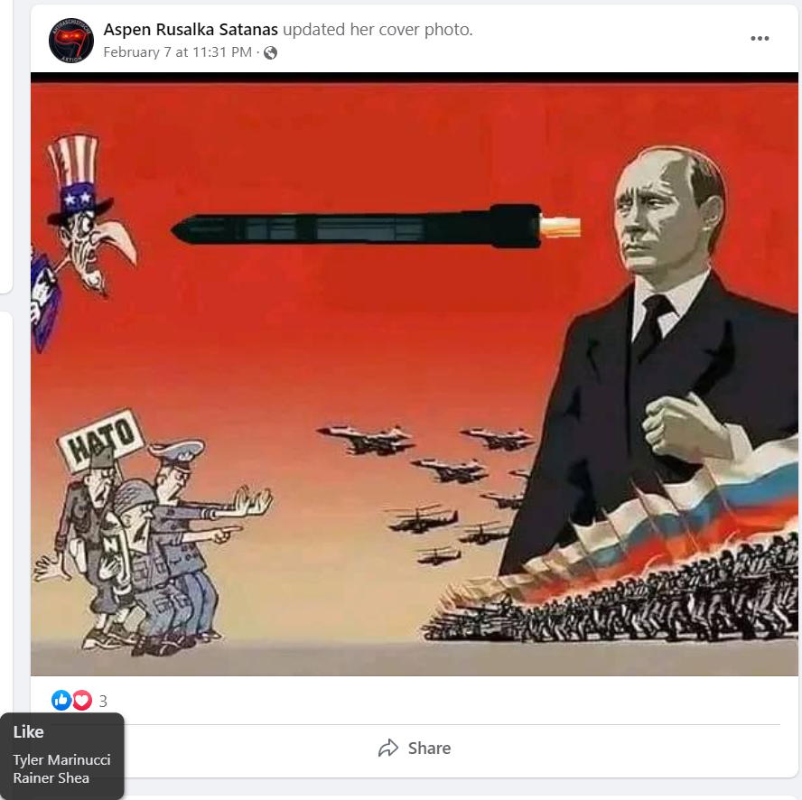
Task: Click the curved share arrow icon
Action: click(388, 748)
